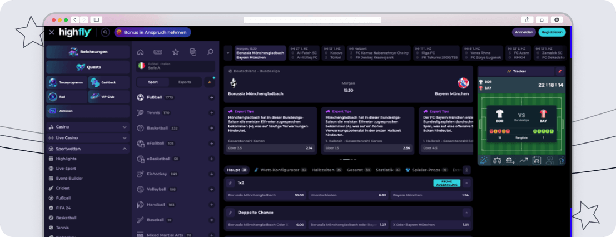The height and width of the screenshot is (237, 616).
Task: Expand the Live Casino menu
Action: point(88,138)
